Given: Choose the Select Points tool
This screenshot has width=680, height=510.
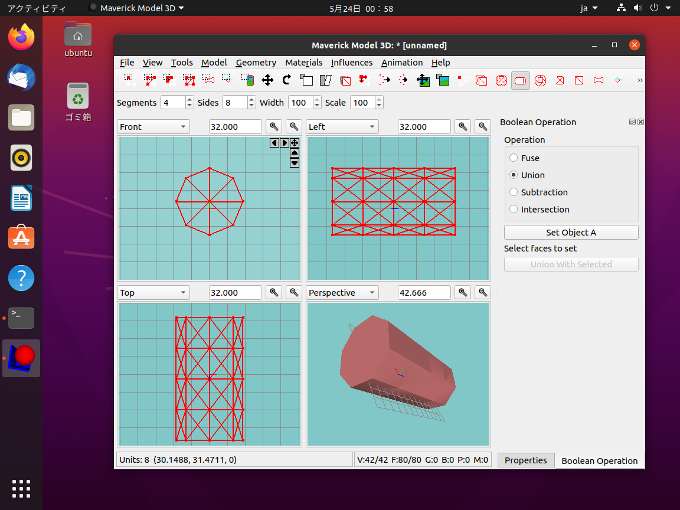Looking at the screenshot, I should click(x=228, y=80).
